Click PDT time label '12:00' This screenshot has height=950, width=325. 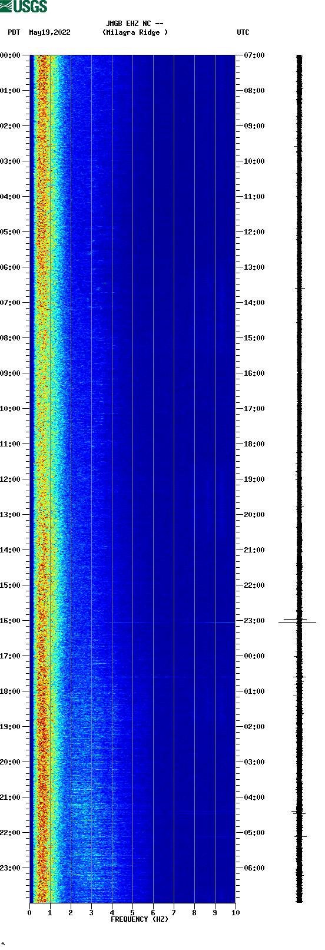point(10,479)
